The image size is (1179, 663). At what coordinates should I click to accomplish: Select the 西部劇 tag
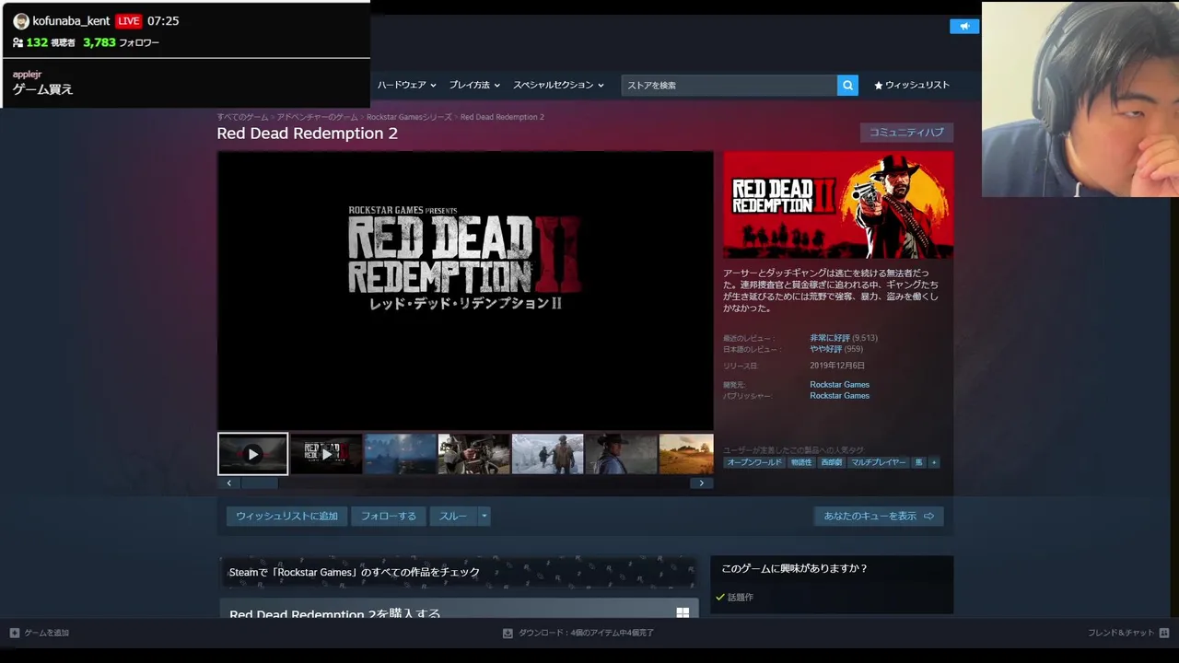832,462
